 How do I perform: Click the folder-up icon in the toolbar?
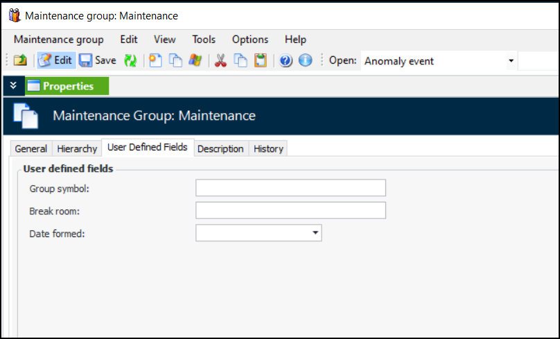click(20, 61)
